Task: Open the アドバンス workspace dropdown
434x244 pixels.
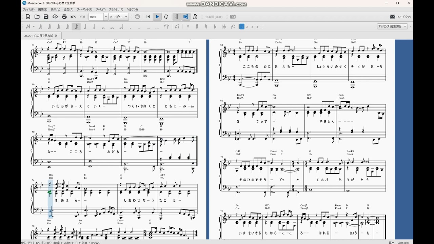Action: pyautogui.click(x=392, y=26)
